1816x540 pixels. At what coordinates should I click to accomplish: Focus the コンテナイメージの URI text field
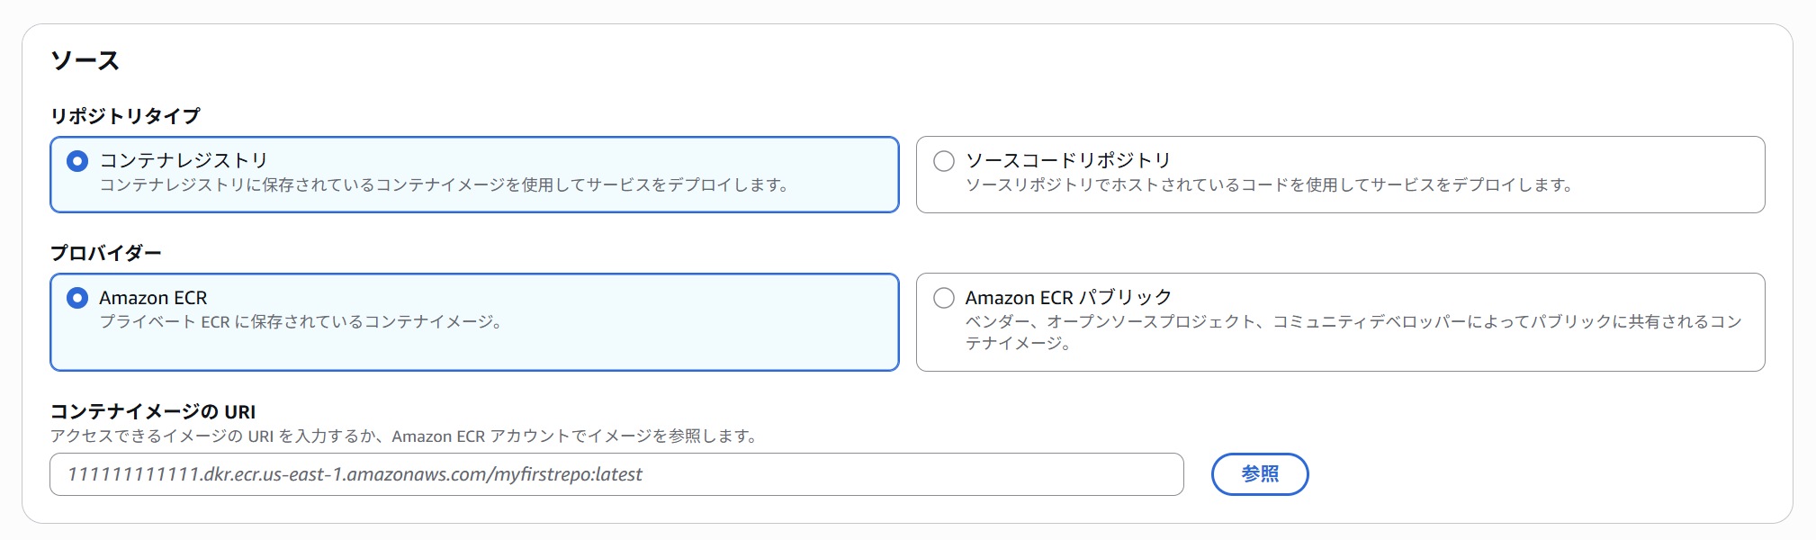616,474
